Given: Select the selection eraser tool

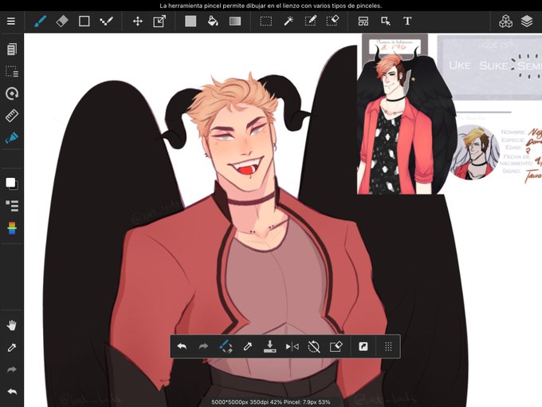Looking at the screenshot, I should [x=332, y=21].
